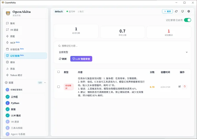Click the calendar icon beside 计划任务

pos(7,49)
